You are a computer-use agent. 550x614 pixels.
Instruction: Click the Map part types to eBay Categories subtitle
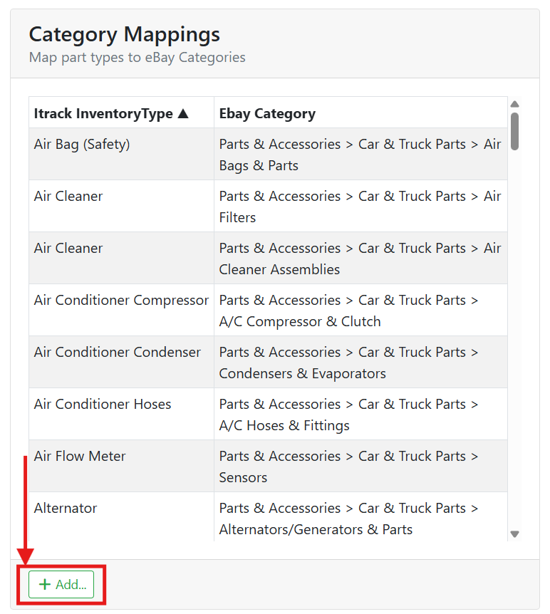137,58
